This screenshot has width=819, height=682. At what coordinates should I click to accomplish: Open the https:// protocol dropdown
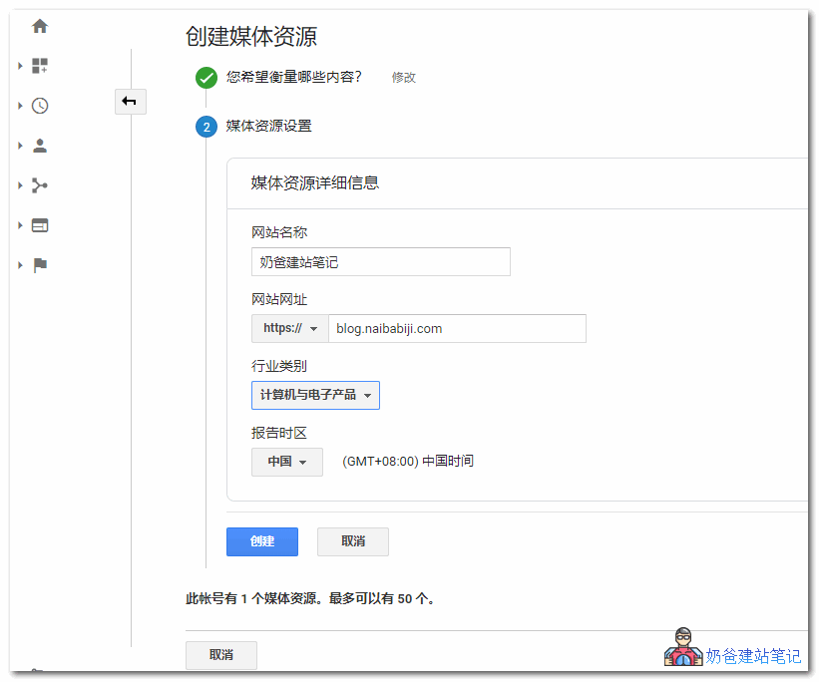click(289, 328)
